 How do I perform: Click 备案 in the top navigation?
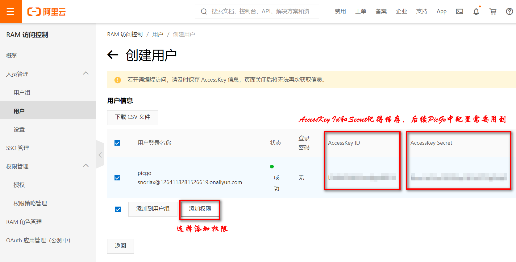tap(381, 11)
